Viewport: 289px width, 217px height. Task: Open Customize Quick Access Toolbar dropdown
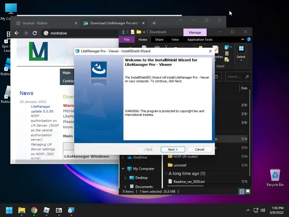[x=144, y=32]
